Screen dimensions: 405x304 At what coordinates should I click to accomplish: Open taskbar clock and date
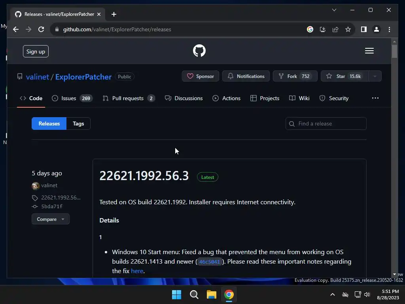point(388,294)
